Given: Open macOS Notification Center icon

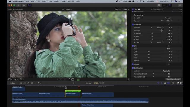Looking at the screenshot, I should pos(179,1).
